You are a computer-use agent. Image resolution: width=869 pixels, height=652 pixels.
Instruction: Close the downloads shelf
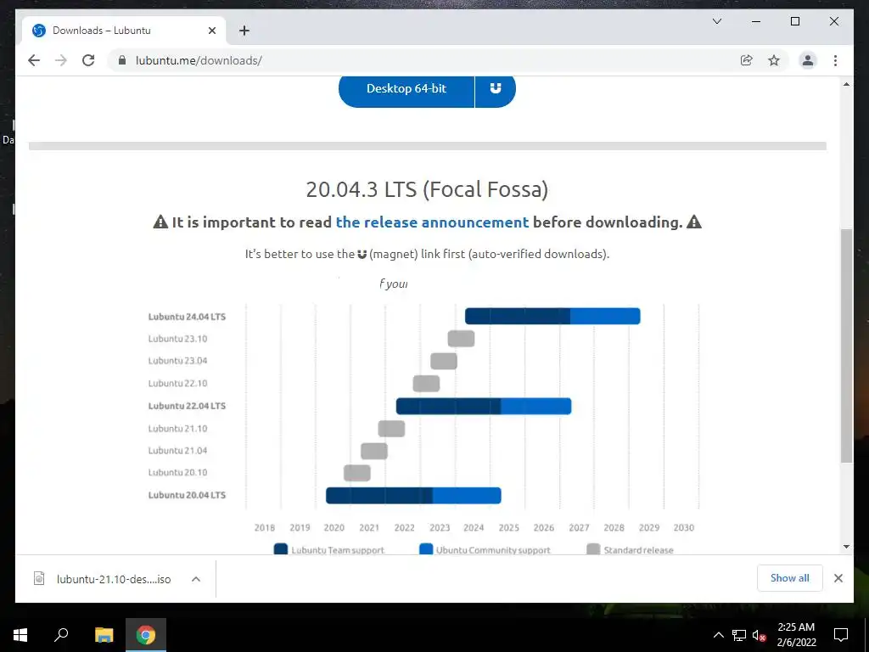click(838, 578)
